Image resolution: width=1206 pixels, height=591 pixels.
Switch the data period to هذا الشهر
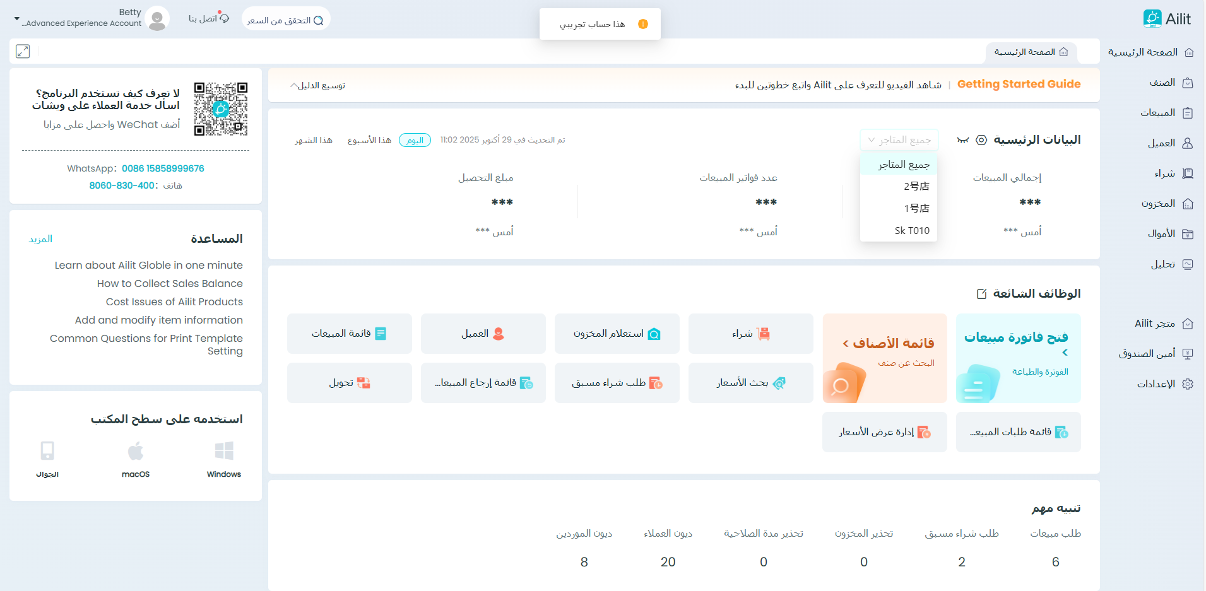(x=314, y=140)
